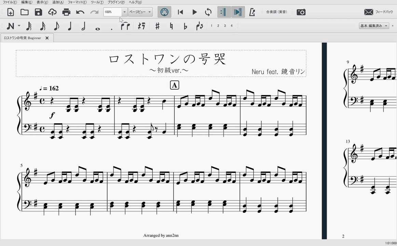Toggle play repeats button
This screenshot has width=397, height=246.
(224, 12)
